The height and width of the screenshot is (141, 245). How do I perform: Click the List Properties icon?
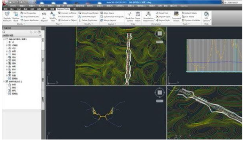pos(22,13)
